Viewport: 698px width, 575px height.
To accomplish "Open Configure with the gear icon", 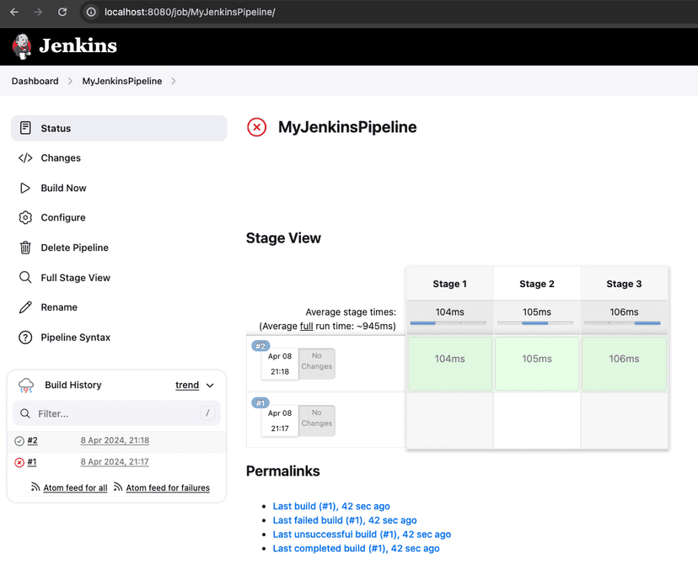I will pos(24,217).
